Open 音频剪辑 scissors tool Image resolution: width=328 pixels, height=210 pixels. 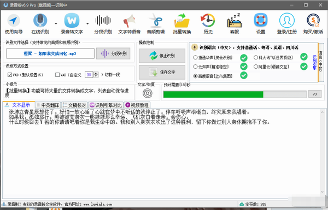(156, 23)
